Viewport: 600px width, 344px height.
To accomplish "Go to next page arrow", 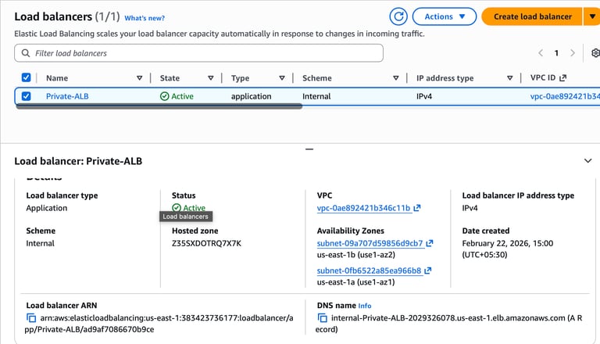I will (573, 53).
